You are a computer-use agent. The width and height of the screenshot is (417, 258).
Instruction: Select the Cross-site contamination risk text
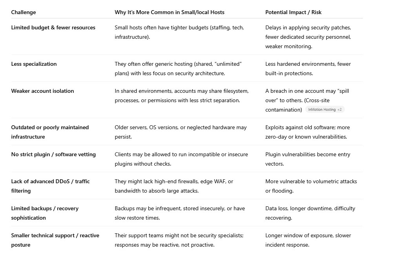[307, 100]
